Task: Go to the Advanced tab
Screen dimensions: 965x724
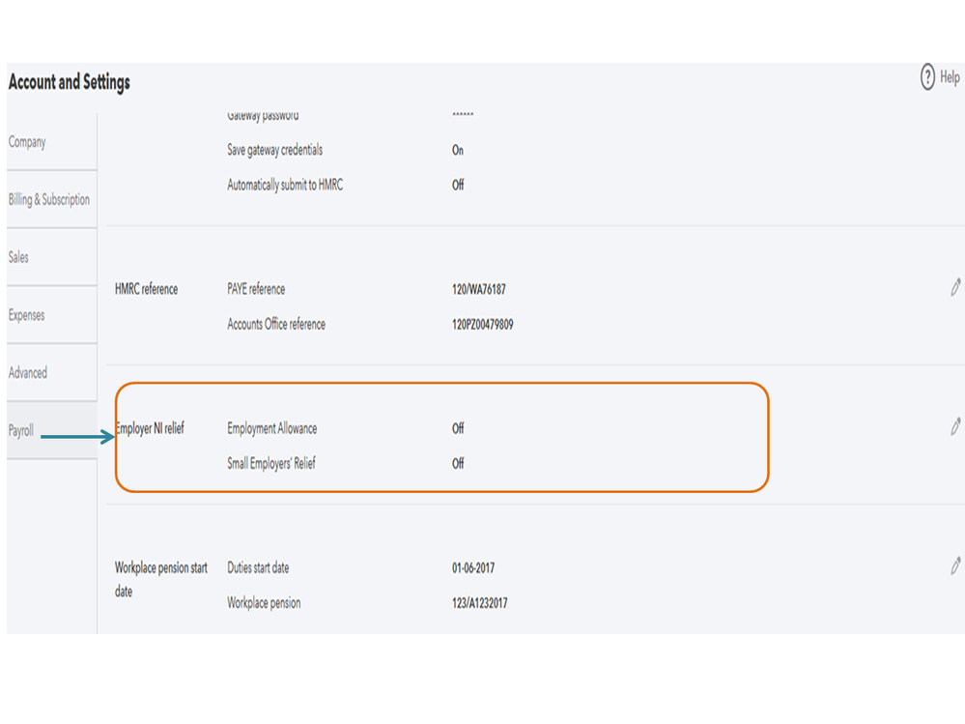Action: click(27, 373)
